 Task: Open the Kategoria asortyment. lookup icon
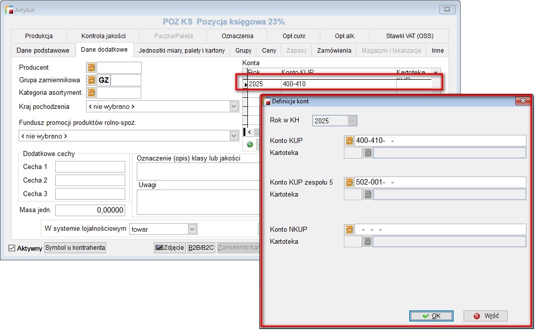[91, 93]
